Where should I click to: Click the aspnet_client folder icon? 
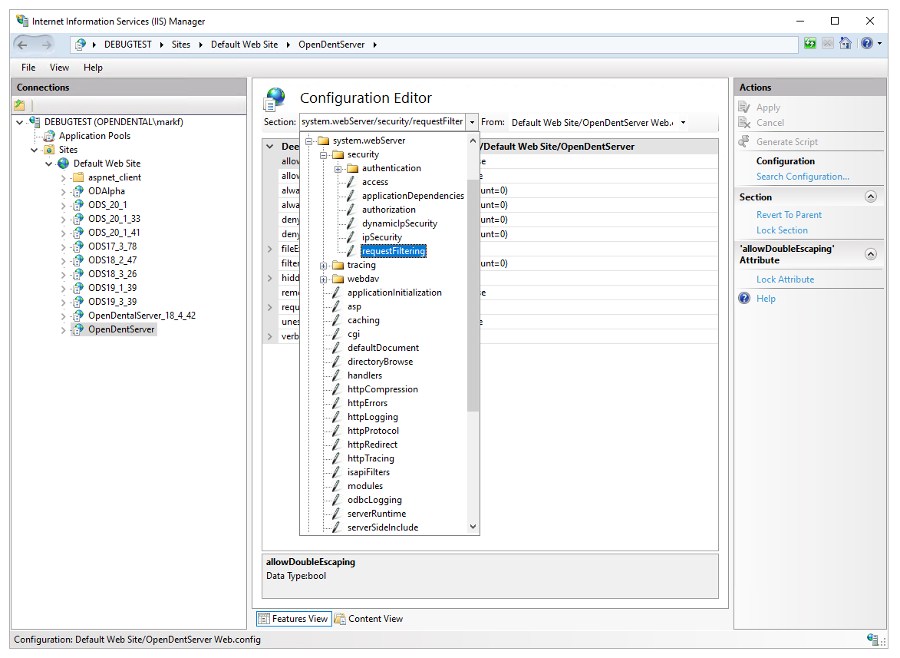pos(78,177)
